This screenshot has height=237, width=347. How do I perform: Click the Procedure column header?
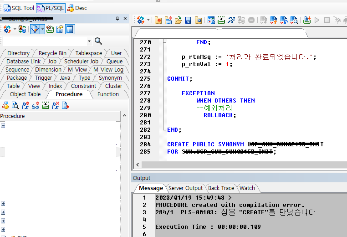click(x=13, y=116)
